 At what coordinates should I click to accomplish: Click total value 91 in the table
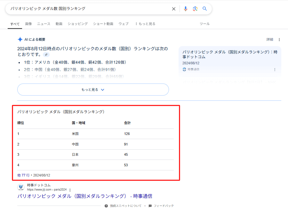click(x=126, y=144)
